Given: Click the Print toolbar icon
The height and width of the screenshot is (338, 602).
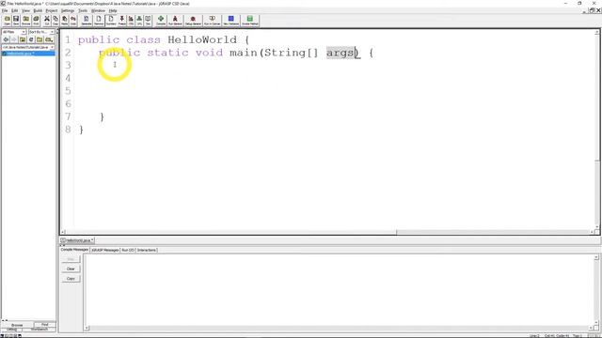Looking at the screenshot, I should [x=36, y=21].
